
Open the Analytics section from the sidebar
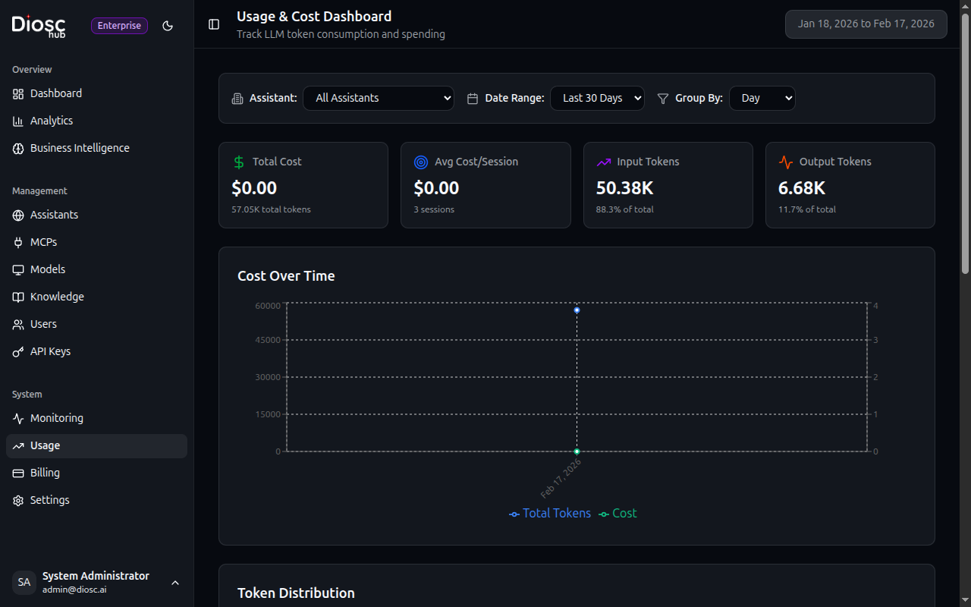pos(51,120)
